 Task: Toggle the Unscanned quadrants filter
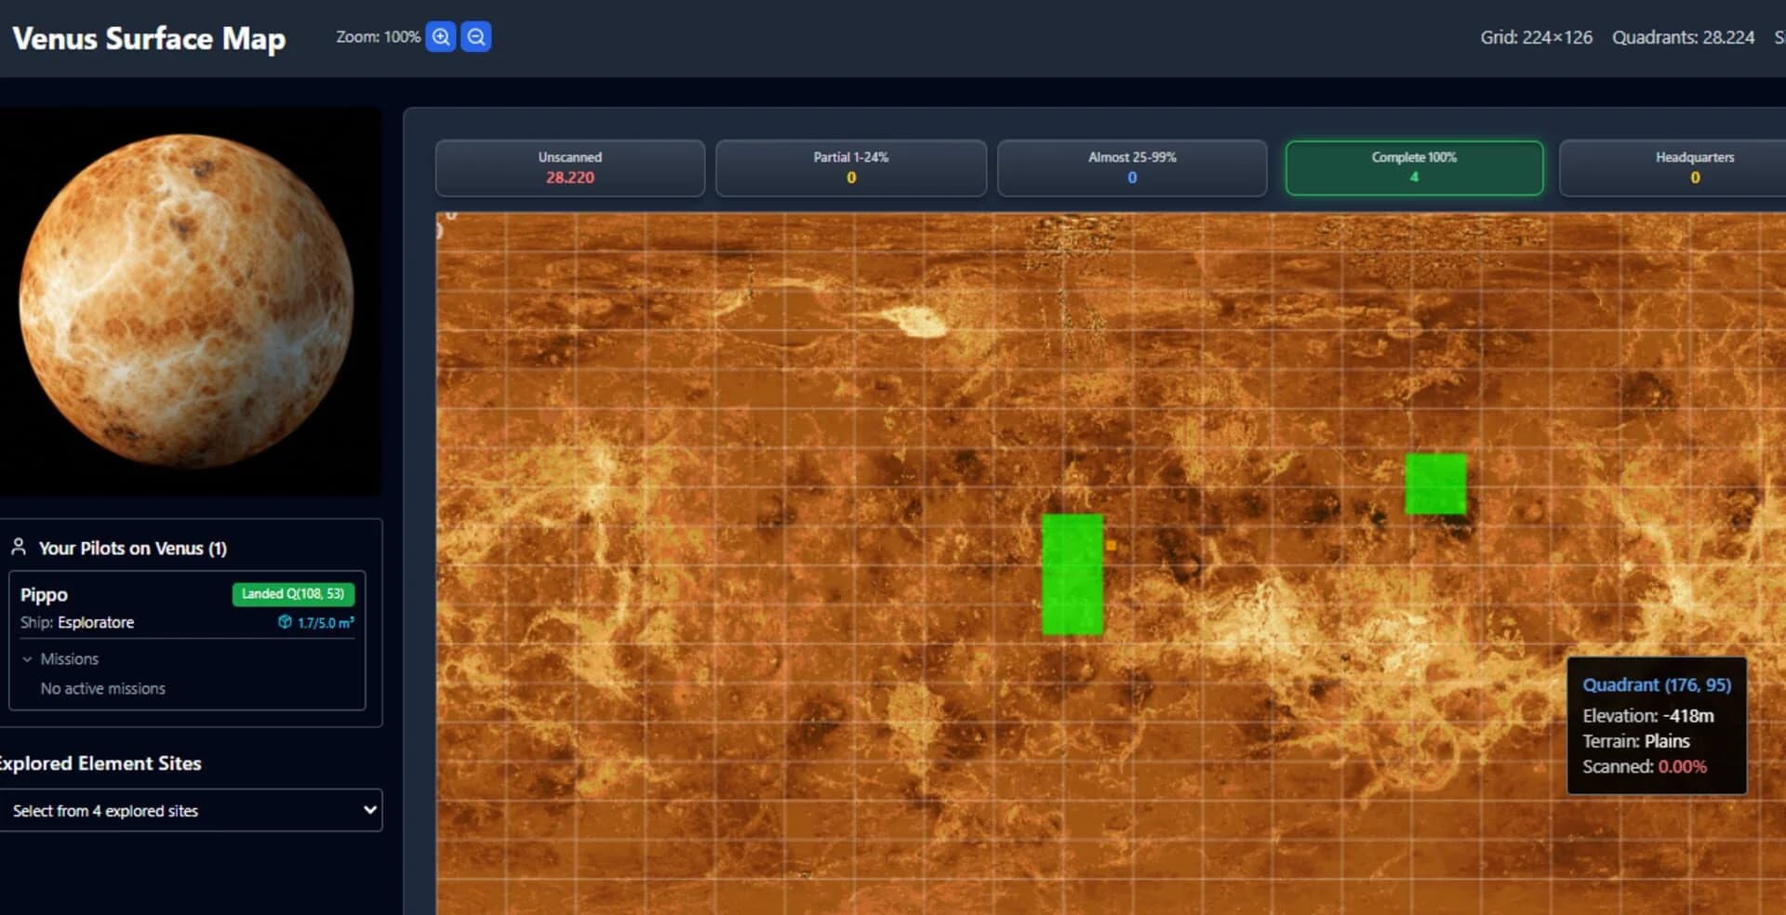tap(569, 168)
